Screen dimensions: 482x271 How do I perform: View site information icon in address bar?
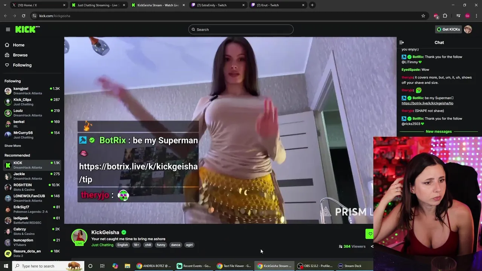[x=34, y=16]
